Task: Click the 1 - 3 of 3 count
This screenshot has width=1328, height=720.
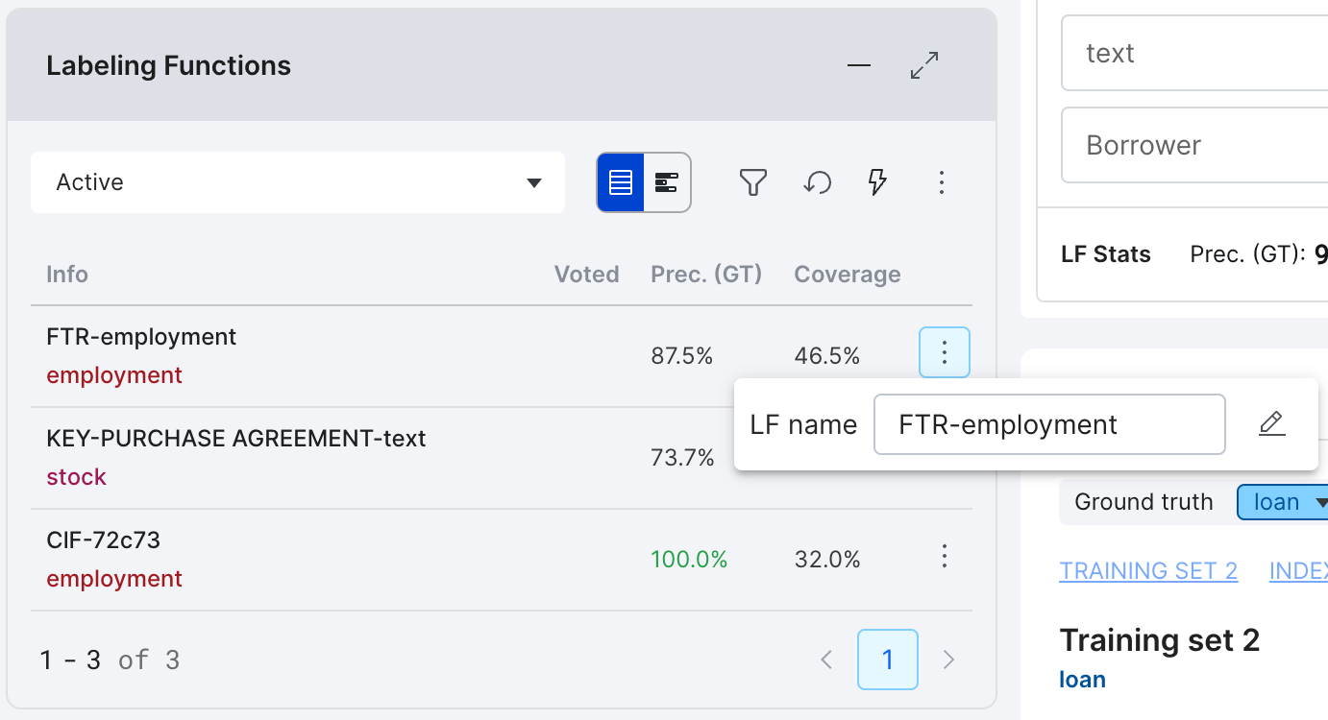Action: (x=110, y=660)
